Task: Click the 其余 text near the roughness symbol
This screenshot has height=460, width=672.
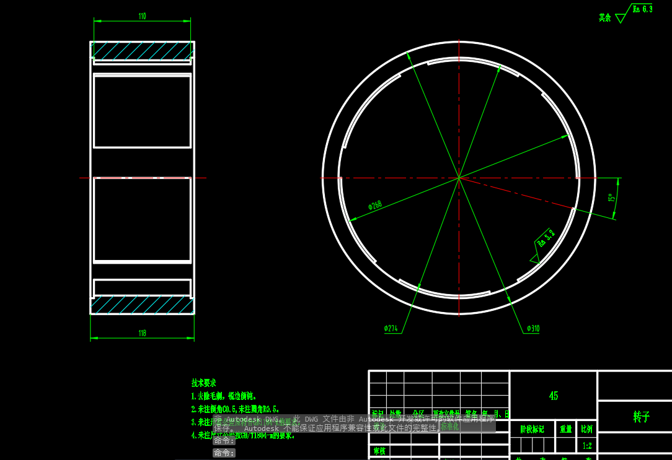Action: tap(604, 17)
